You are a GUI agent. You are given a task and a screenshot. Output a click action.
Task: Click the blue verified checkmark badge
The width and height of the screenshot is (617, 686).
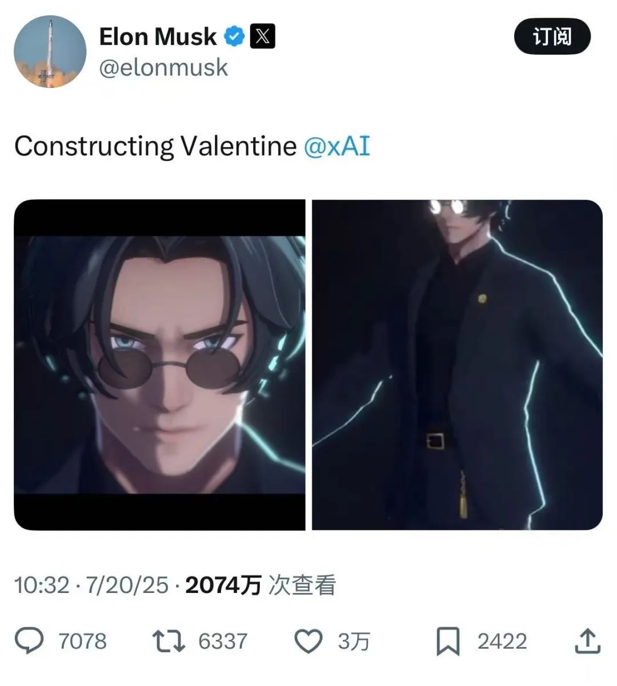(x=234, y=37)
